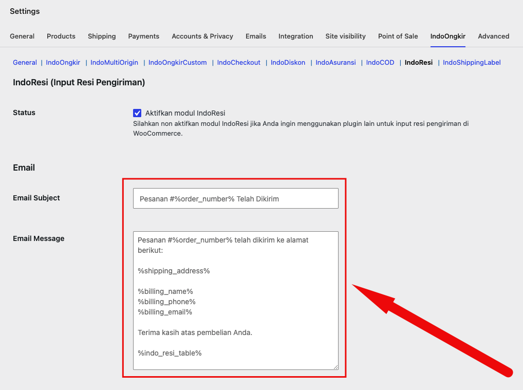523x390 pixels.
Task: Click the 'Status' row label
Action: [x=24, y=113]
